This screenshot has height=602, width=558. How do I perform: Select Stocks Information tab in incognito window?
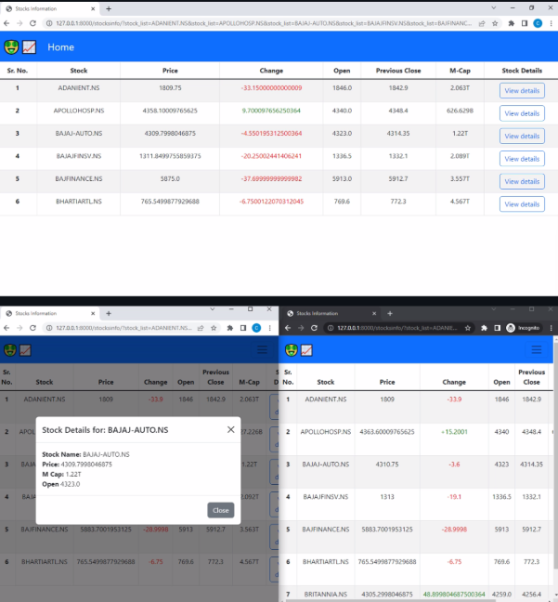pos(331,313)
